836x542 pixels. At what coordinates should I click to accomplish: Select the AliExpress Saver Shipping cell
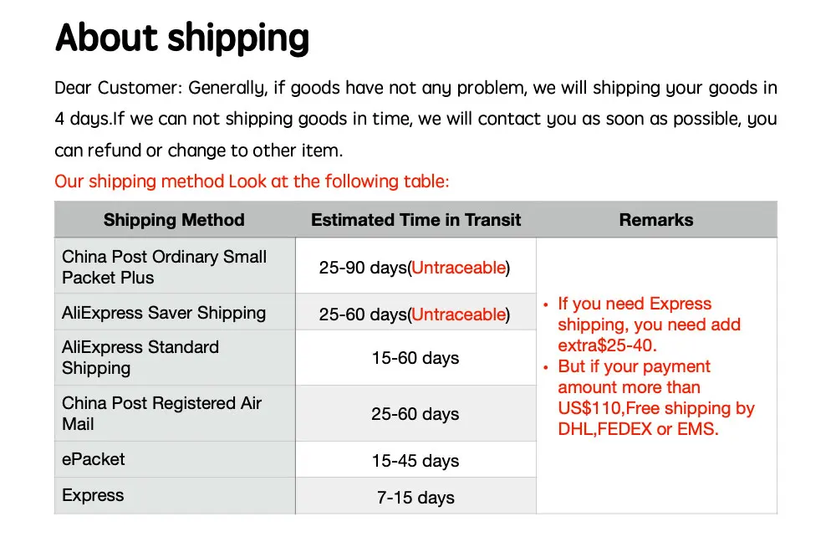(x=164, y=313)
